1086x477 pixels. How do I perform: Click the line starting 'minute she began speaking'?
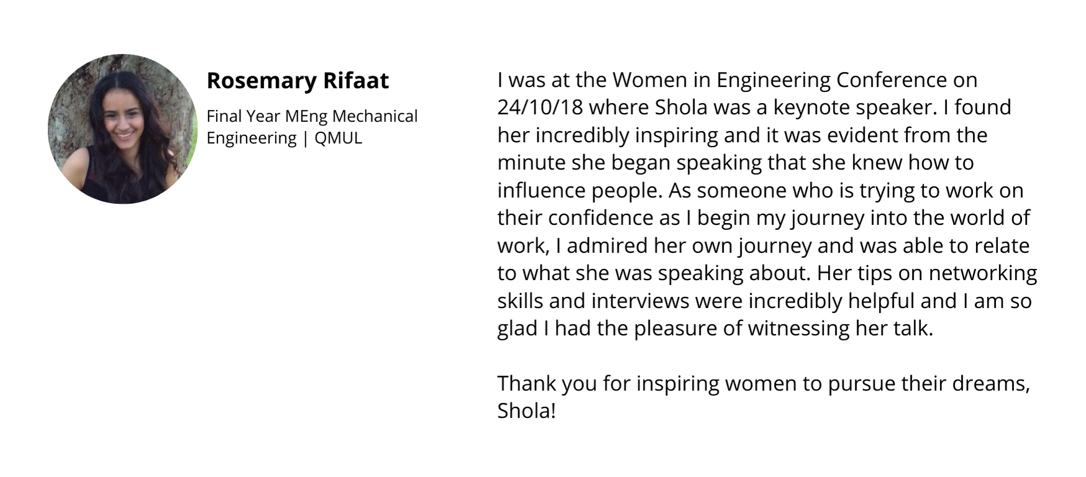click(736, 163)
